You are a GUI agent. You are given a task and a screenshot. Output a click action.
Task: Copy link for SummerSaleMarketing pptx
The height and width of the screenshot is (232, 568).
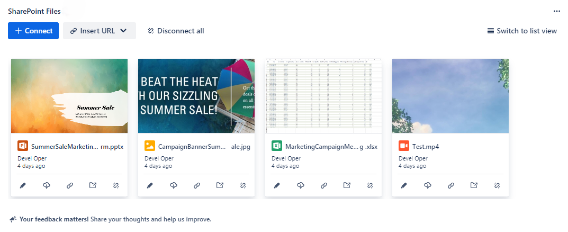[69, 185]
